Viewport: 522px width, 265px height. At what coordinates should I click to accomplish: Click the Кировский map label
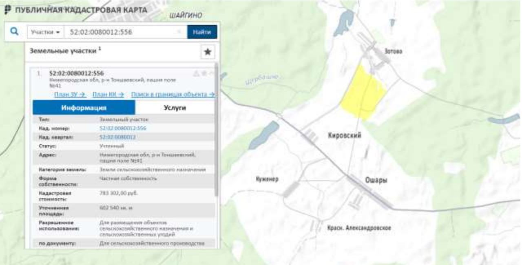click(x=345, y=136)
